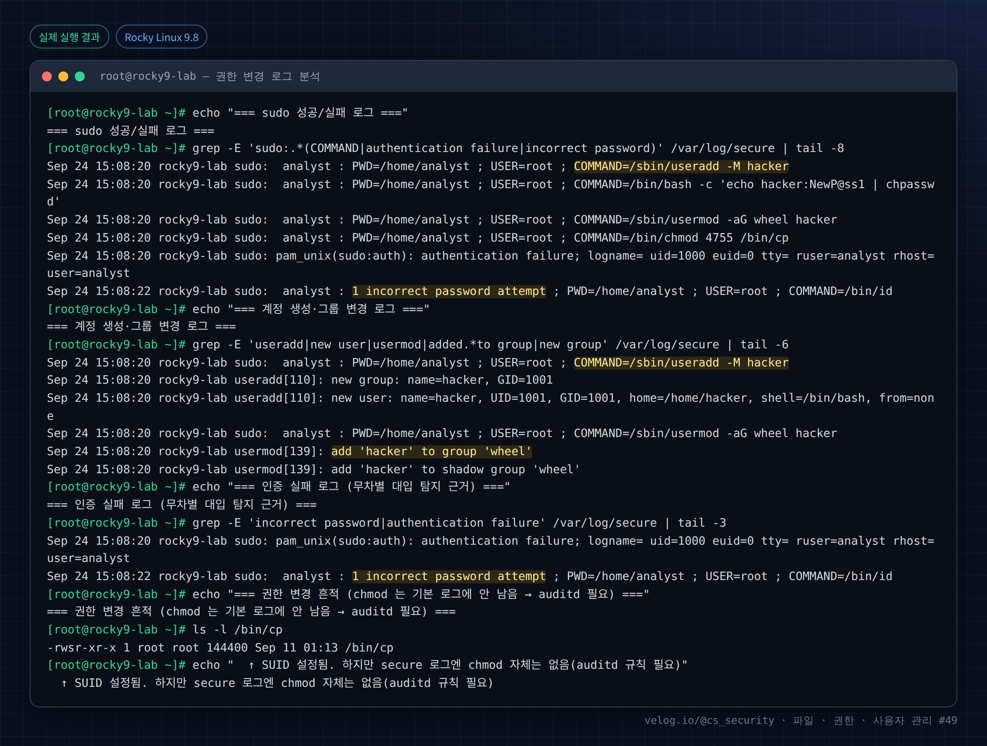The image size is (987, 746).
Task: Click the output line '-rwsr-xr-x 1 root root 144400'
Action: 220,647
